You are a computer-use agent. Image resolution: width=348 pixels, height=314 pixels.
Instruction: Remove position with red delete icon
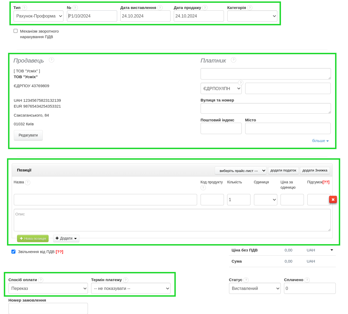point(333,200)
